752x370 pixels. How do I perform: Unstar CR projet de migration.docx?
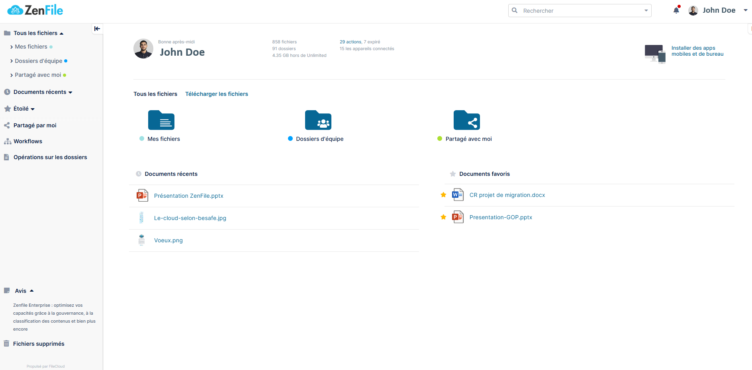443,195
